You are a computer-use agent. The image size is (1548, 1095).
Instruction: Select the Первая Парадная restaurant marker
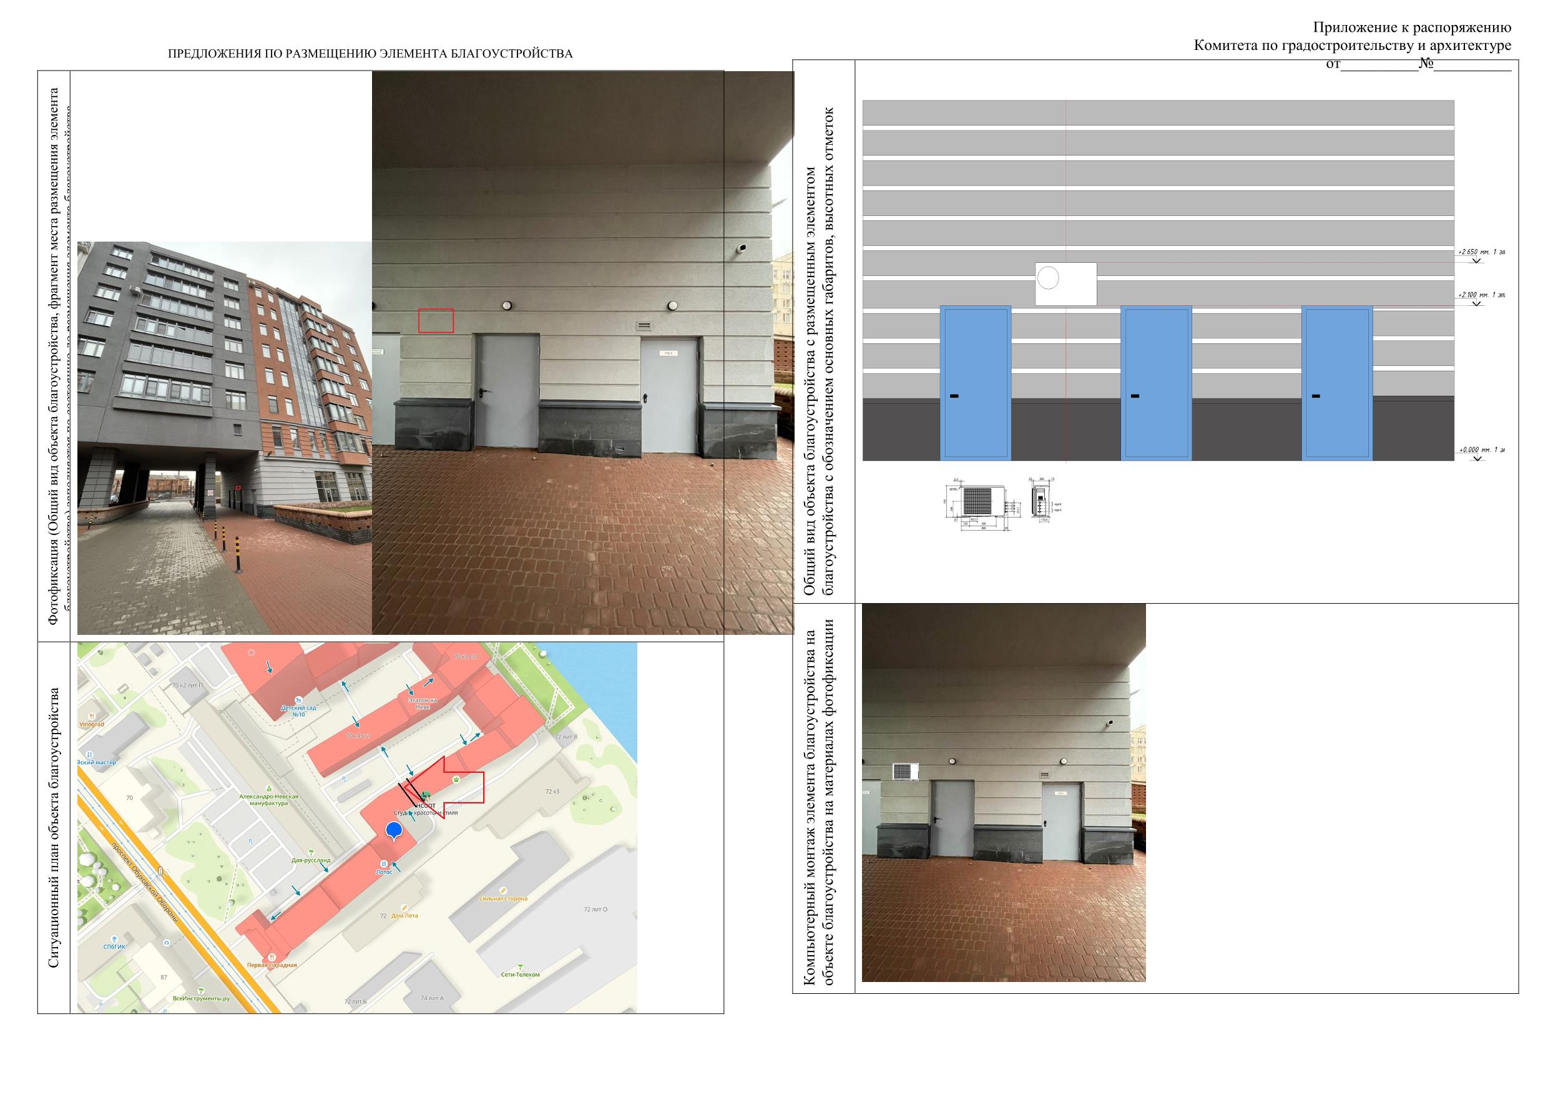click(x=271, y=961)
